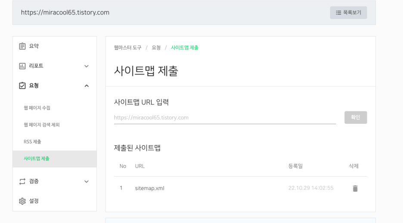Expand the 리포트 menu chevron
Viewport: 403px width, 223px height.
(x=87, y=66)
